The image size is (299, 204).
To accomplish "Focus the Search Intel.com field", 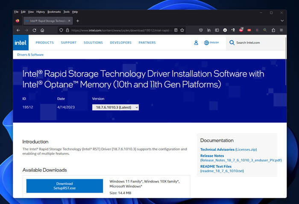I will (255, 43).
